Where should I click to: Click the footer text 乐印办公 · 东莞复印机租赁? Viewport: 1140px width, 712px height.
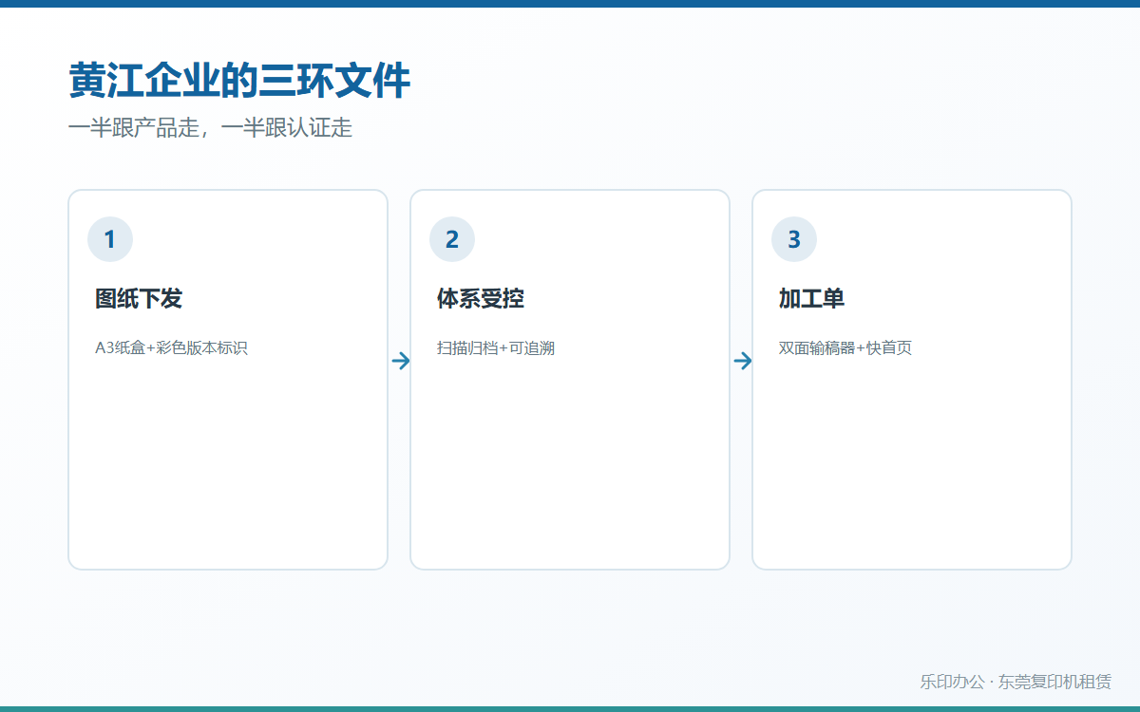1016,682
